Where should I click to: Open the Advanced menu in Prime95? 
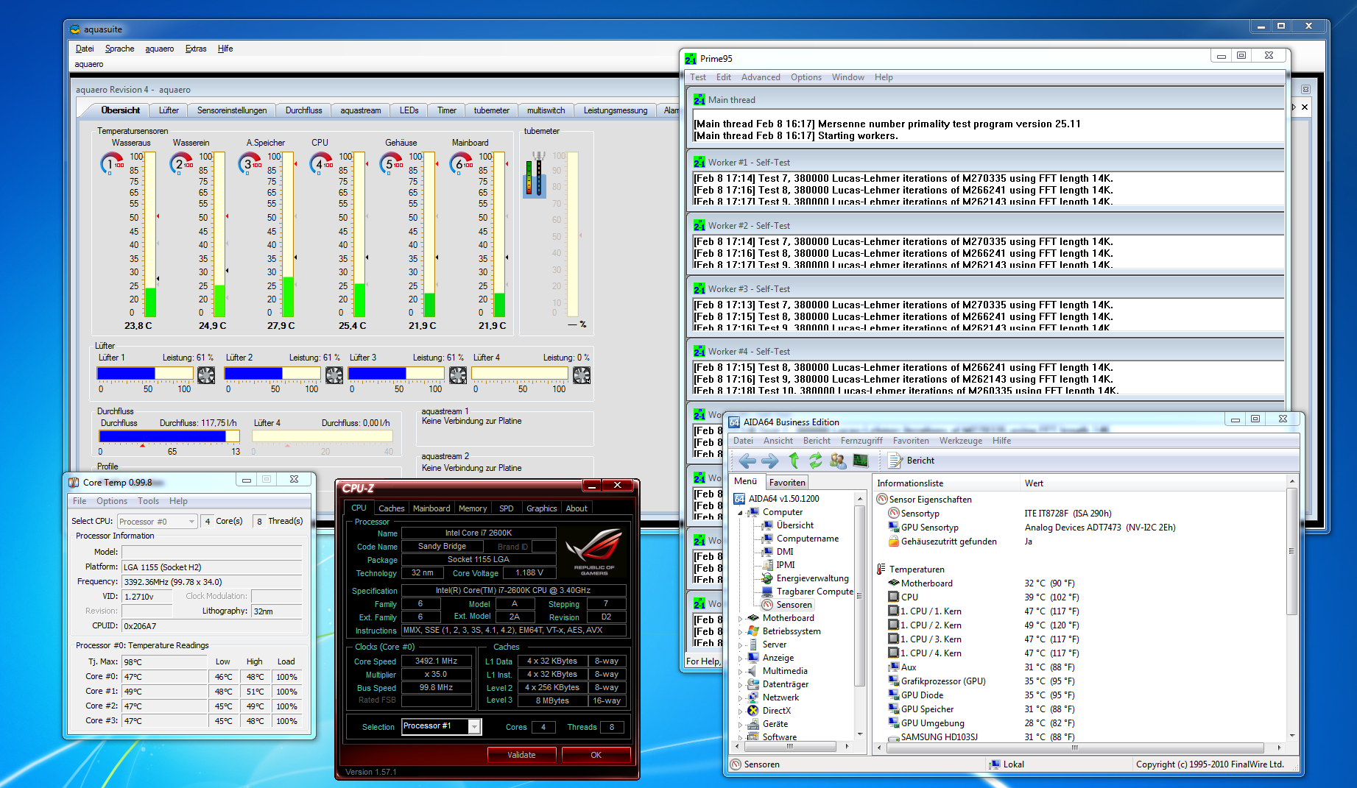point(760,77)
